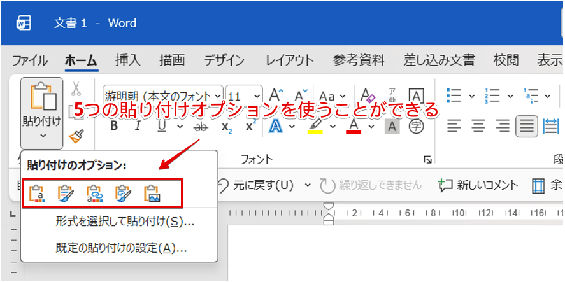Click the Enclose Characters circled icon

click(x=416, y=126)
